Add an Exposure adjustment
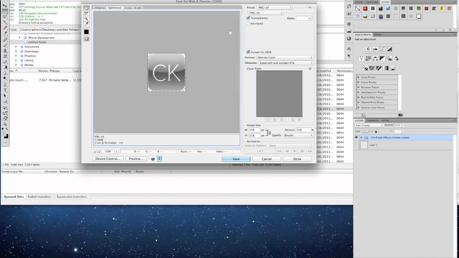Image resolution: width=459 pixels, height=258 pixels. click(389, 49)
